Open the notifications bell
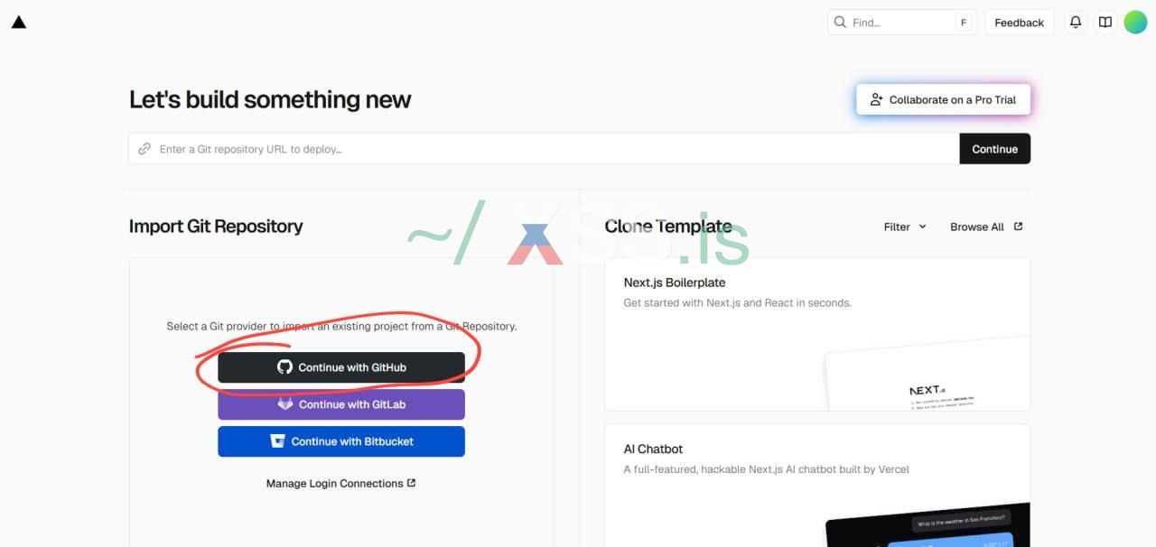This screenshot has height=547, width=1156. pos(1075,23)
